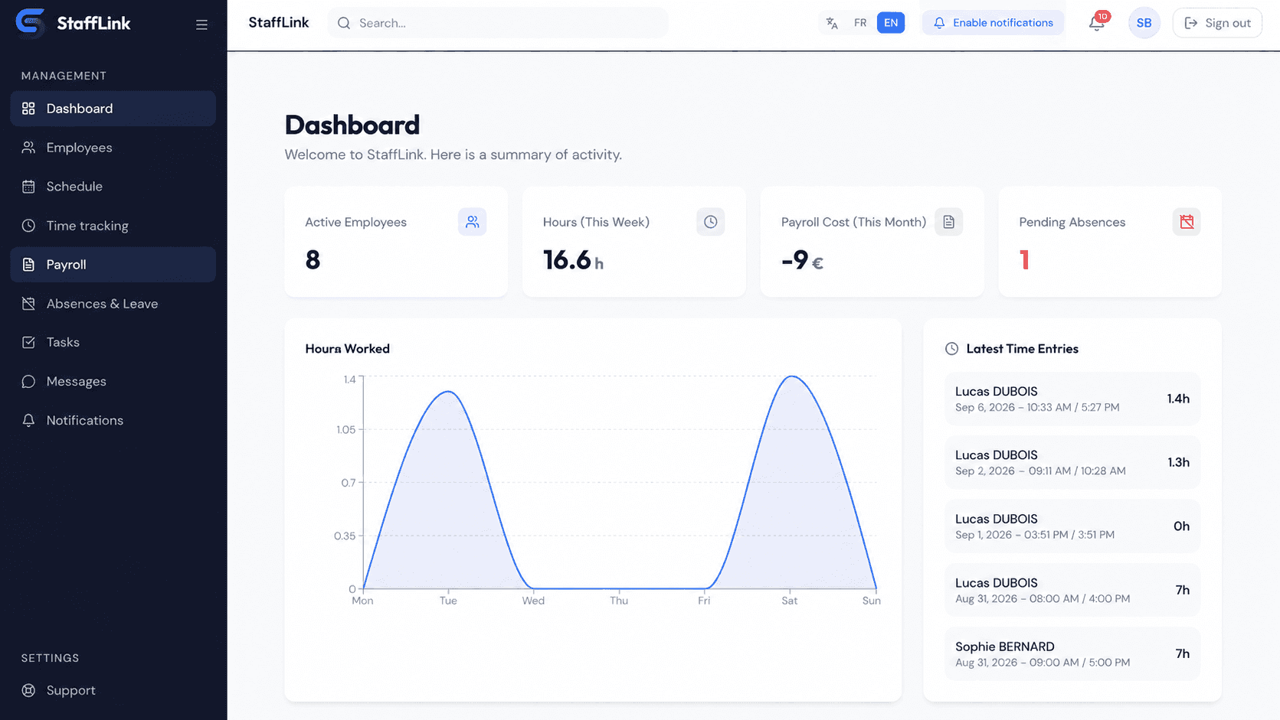Screen dimensions: 1280x720
Task: Click Active Employees people icon
Action: (x=473, y=222)
